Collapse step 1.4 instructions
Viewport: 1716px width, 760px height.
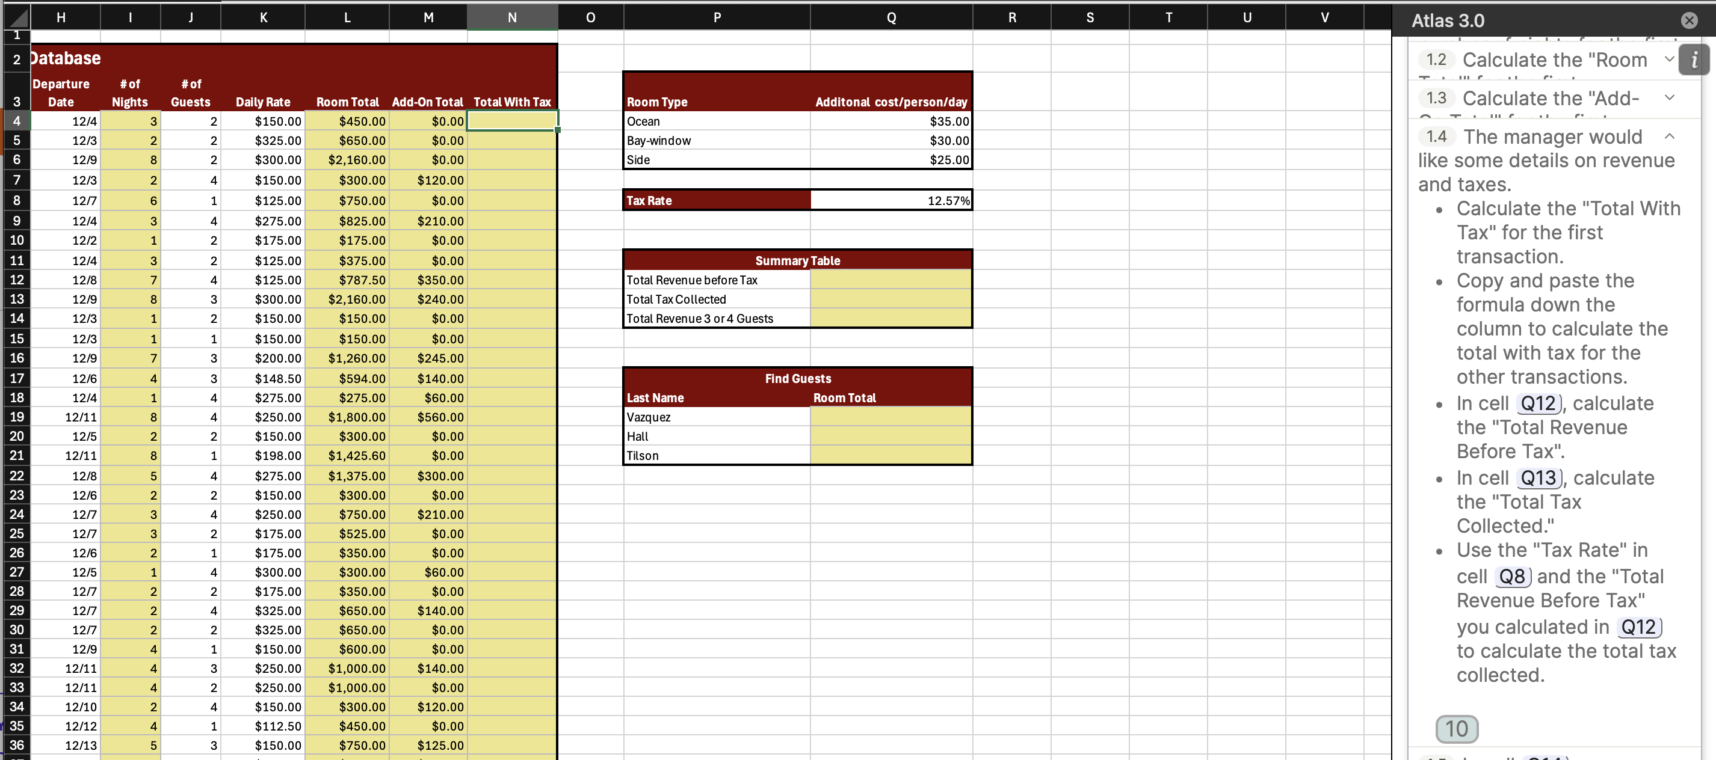pos(1669,136)
